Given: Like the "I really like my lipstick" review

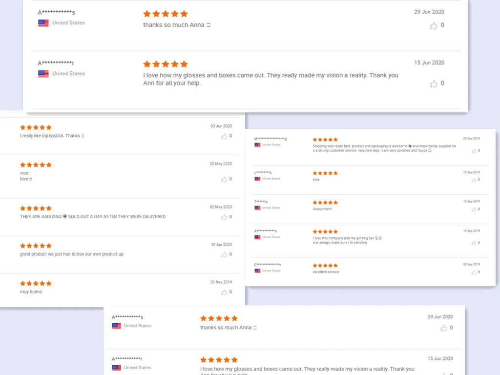Looking at the screenshot, I should pyautogui.click(x=224, y=136).
